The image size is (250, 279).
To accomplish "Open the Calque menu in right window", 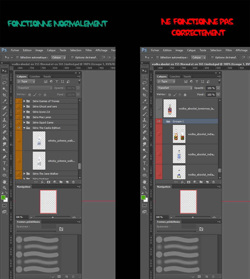I will pos(191,50).
